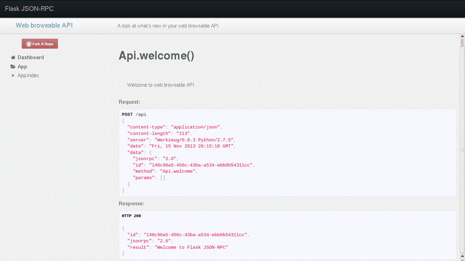Image resolution: width=465 pixels, height=261 pixels.
Task: Click the Response section label
Action: [131, 204]
